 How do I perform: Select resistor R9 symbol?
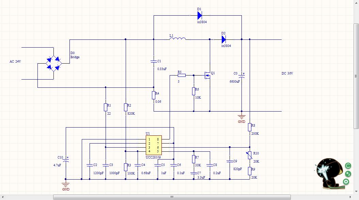tap(250, 171)
